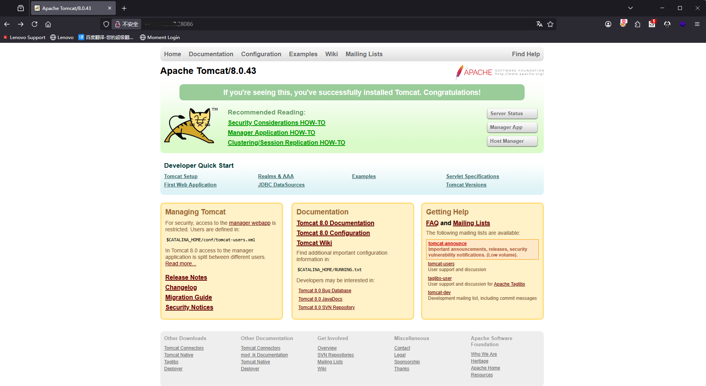
Task: Open the list all tabs chevron
Action: click(630, 8)
